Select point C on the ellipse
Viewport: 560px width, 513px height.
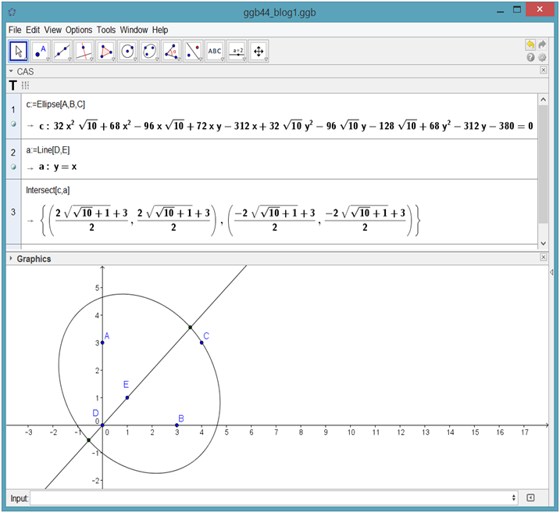pyautogui.click(x=202, y=343)
